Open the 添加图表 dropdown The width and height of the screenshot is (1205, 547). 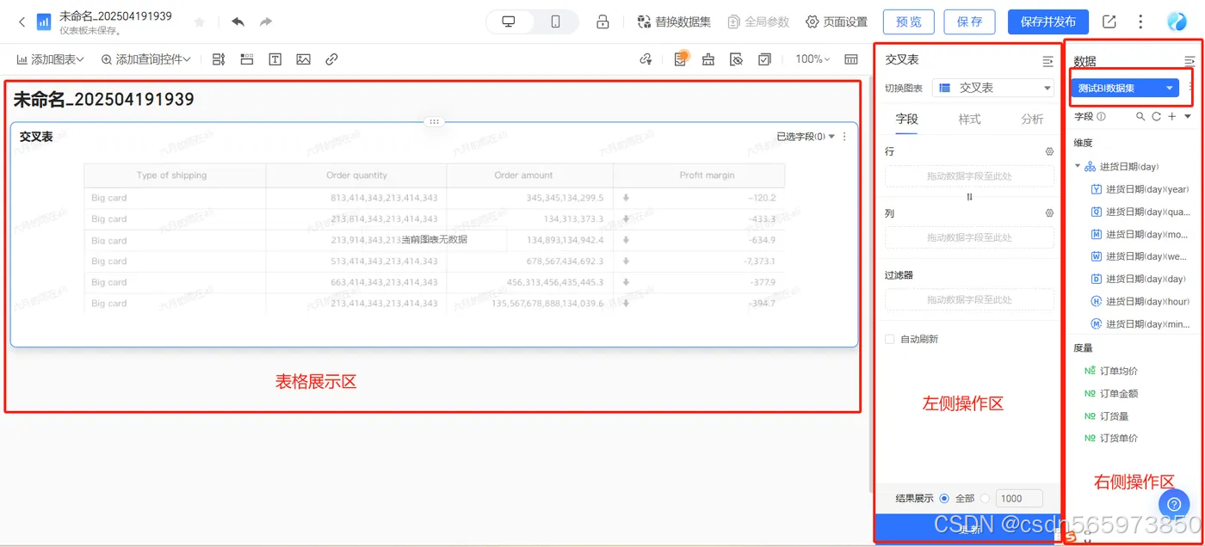pos(51,59)
